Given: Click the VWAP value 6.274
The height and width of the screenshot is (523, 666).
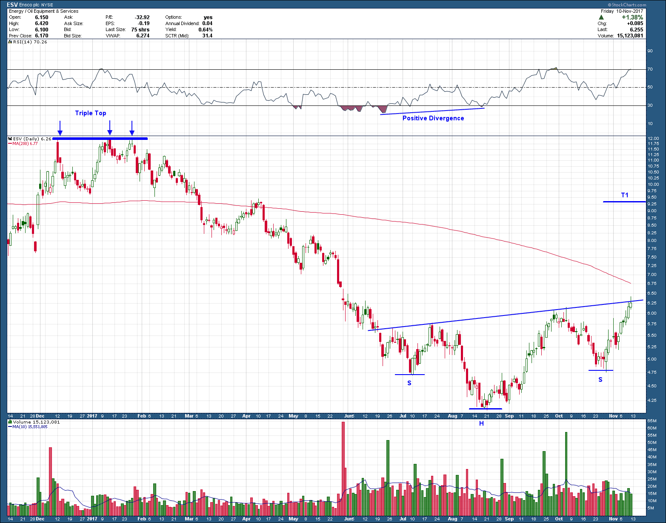Looking at the screenshot, I should click(143, 36).
